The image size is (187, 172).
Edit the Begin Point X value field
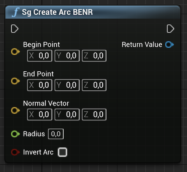pyautogui.click(x=40, y=55)
